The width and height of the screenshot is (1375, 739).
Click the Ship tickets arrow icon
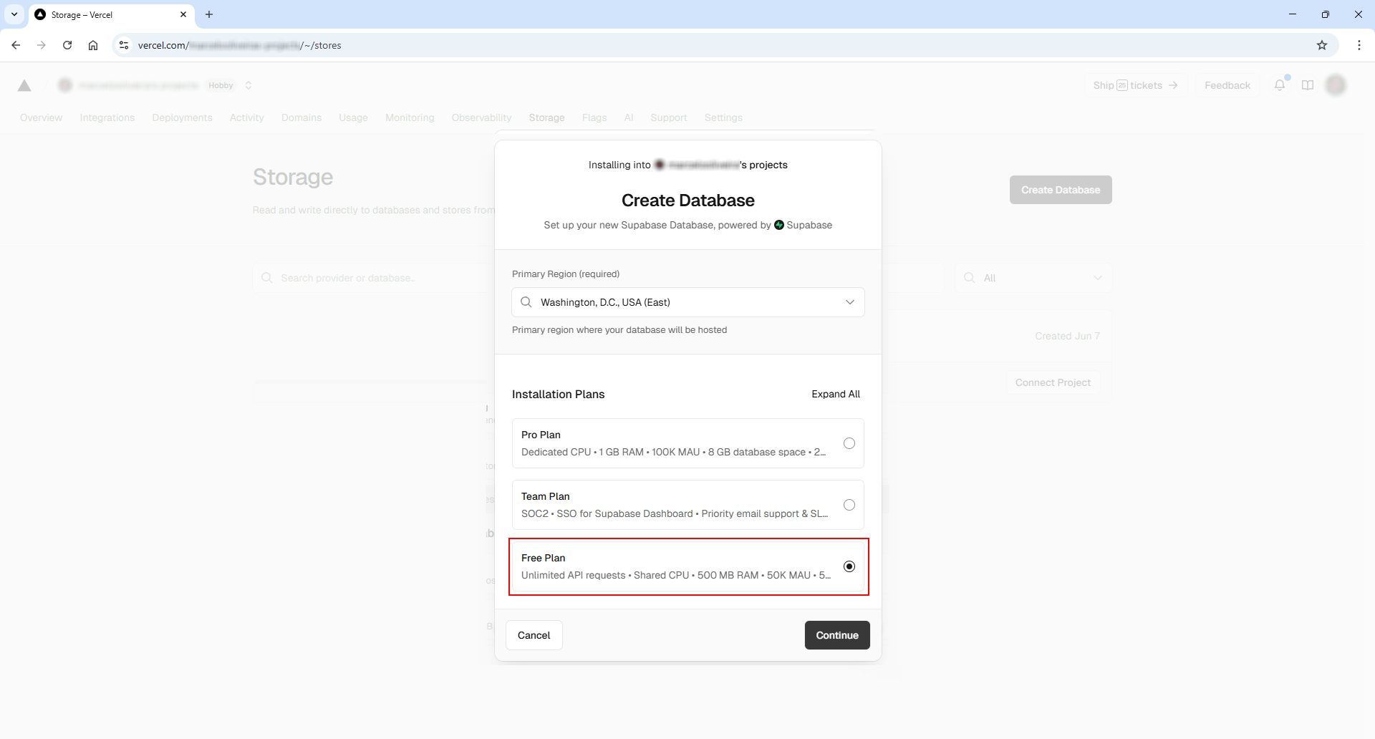tap(1173, 84)
